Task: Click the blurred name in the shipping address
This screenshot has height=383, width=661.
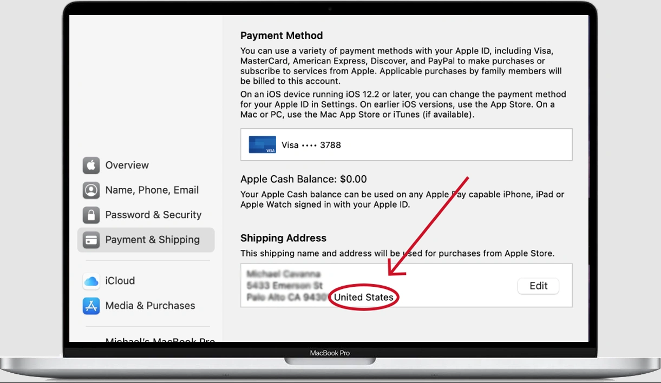Action: [x=284, y=274]
